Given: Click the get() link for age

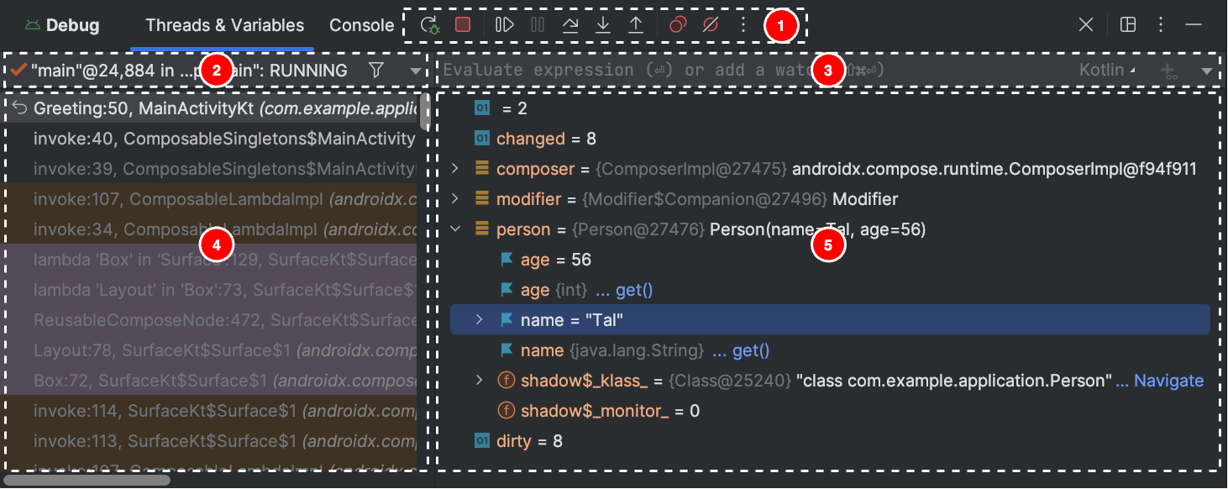Looking at the screenshot, I should click(x=633, y=290).
